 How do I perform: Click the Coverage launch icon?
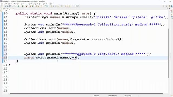[22, 6]
